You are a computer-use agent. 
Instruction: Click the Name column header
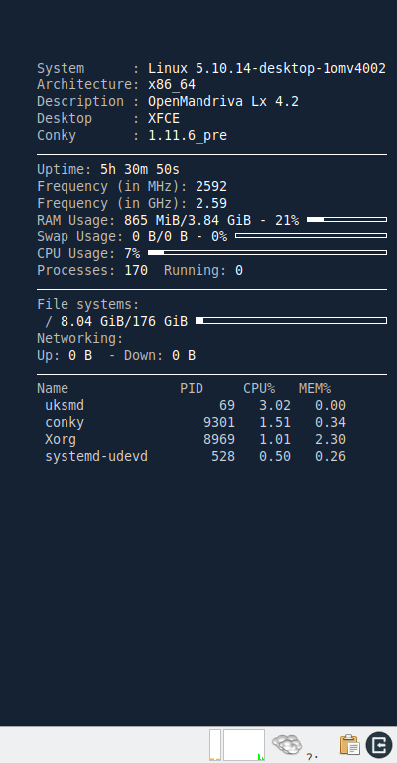(x=53, y=388)
